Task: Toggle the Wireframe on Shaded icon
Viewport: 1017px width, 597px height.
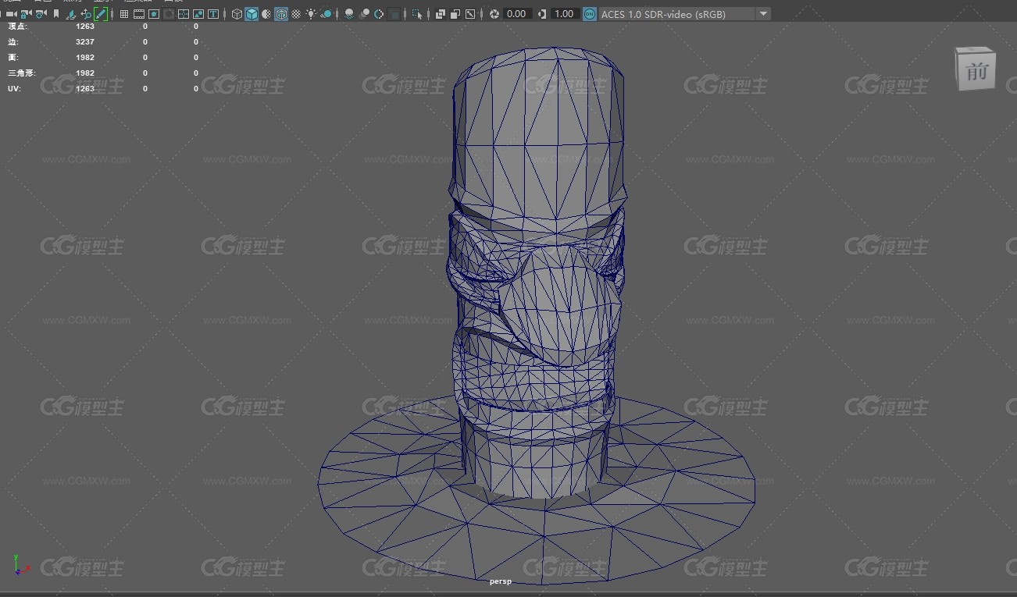Action: click(x=280, y=14)
